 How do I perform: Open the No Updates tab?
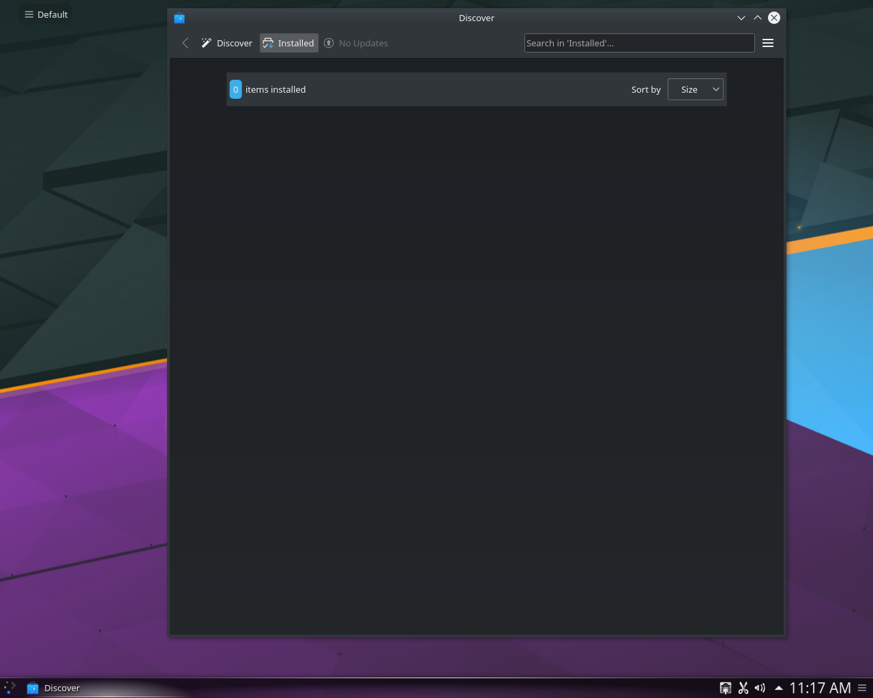pos(355,43)
